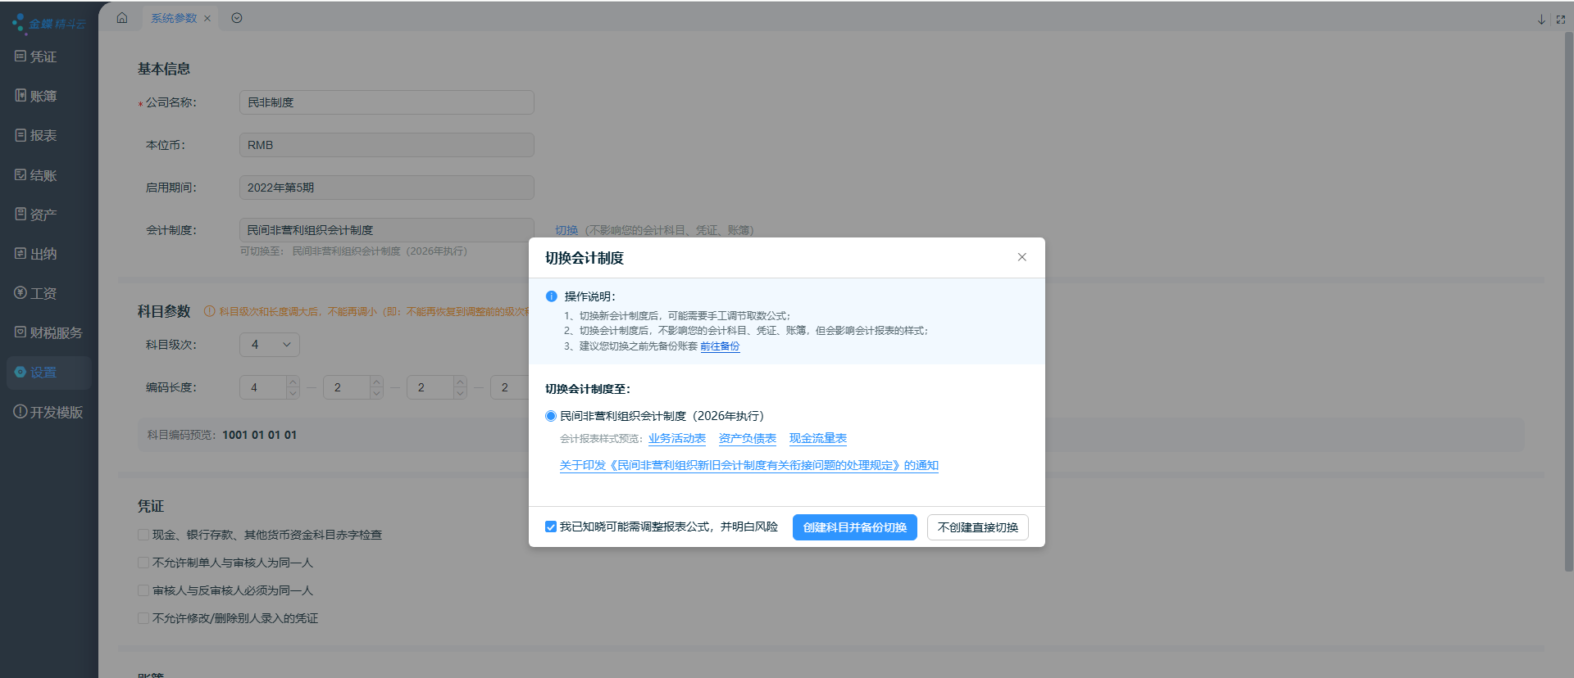
Task: Open the 工资 payroll sidebar icon
Action: [21, 293]
